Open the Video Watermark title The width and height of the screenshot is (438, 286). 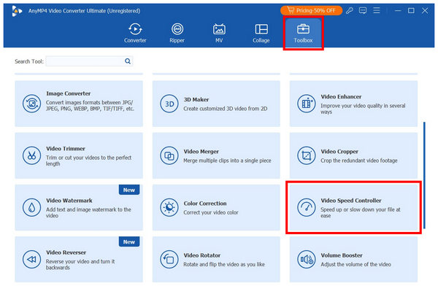(69, 201)
